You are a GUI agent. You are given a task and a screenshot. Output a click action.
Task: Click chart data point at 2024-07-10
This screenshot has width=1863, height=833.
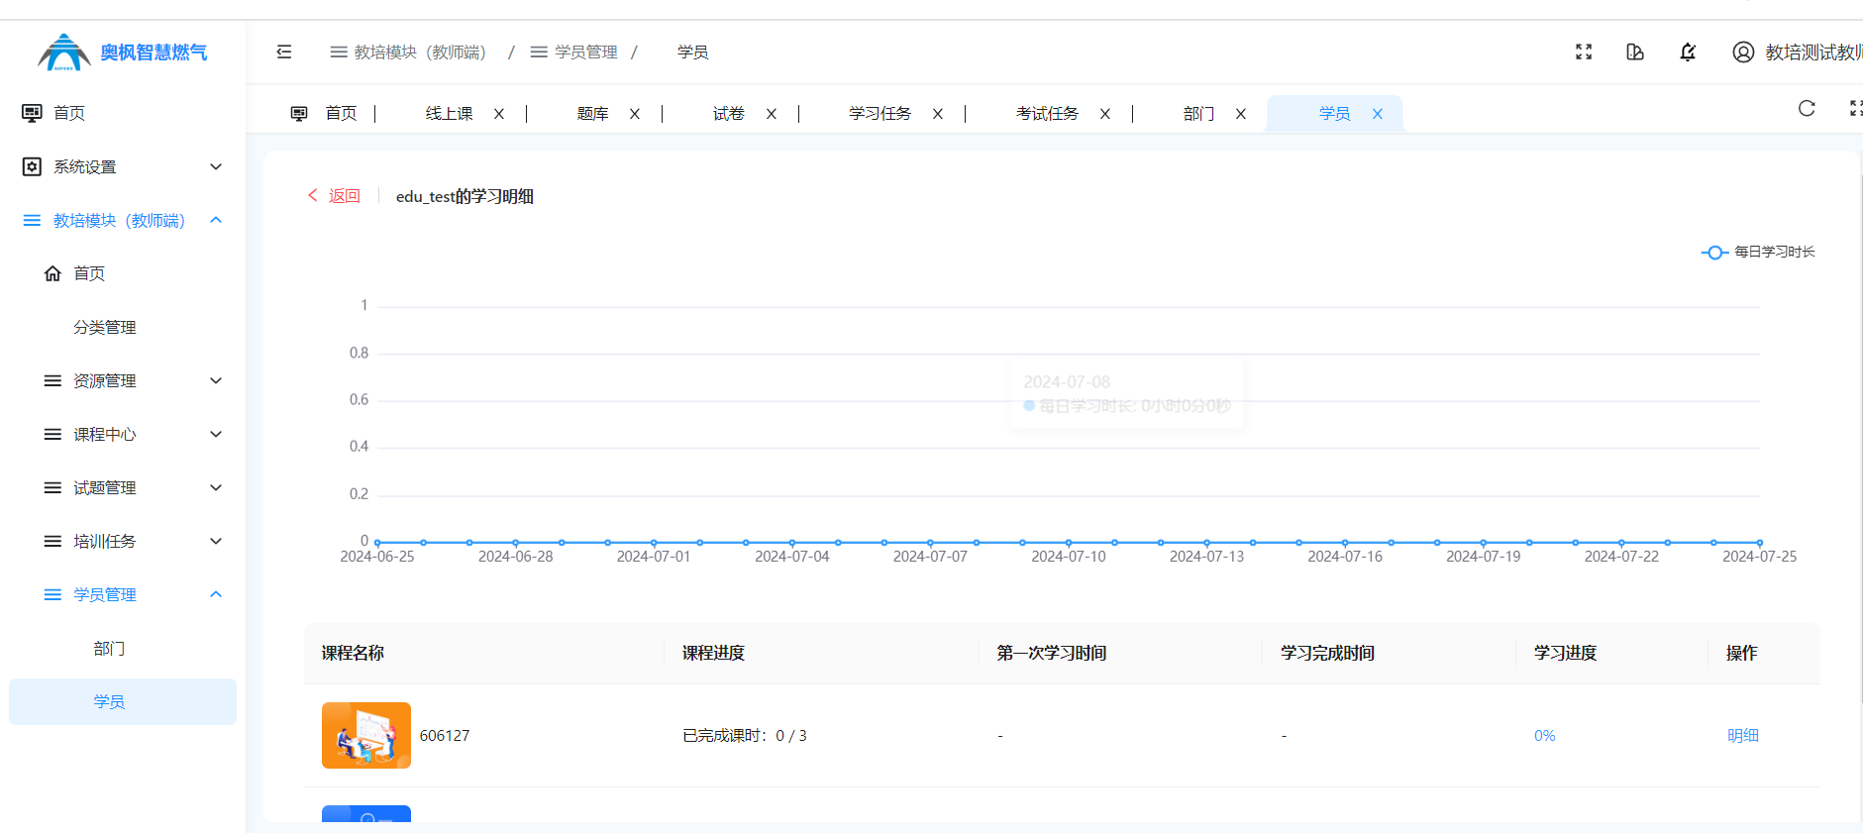click(x=1069, y=543)
